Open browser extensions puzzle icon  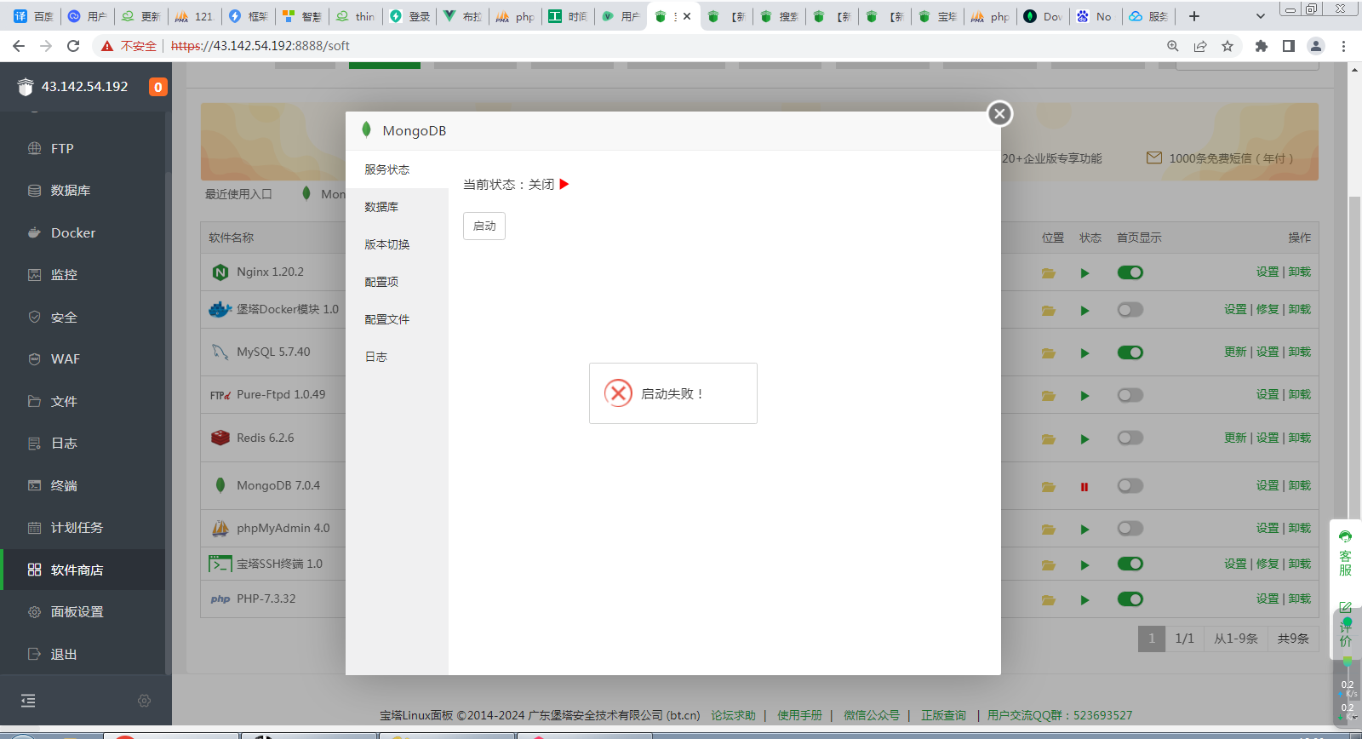(1262, 46)
